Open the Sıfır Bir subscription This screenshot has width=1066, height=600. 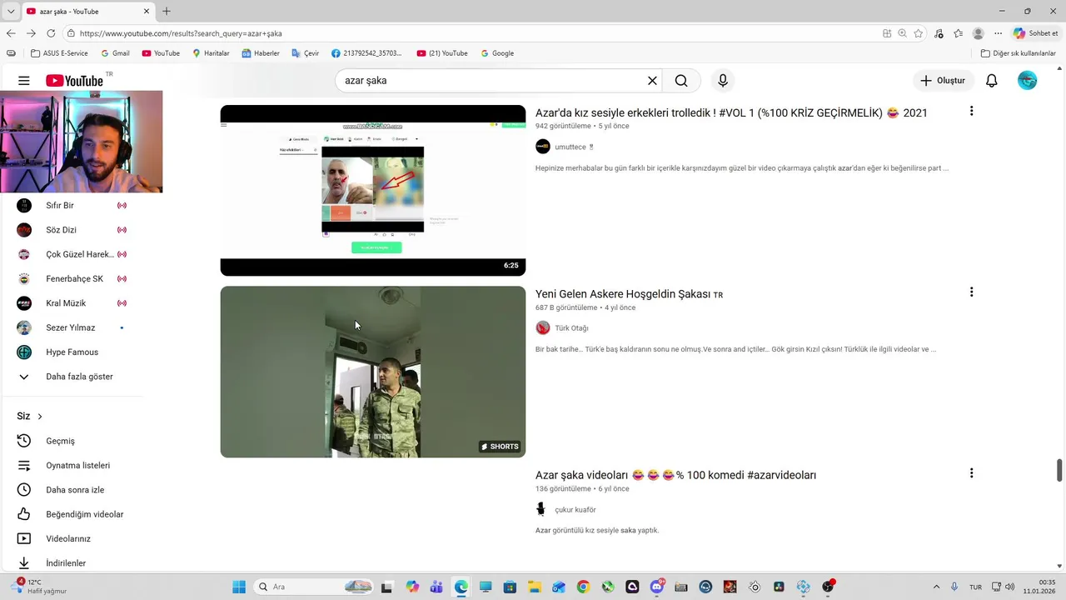72,205
